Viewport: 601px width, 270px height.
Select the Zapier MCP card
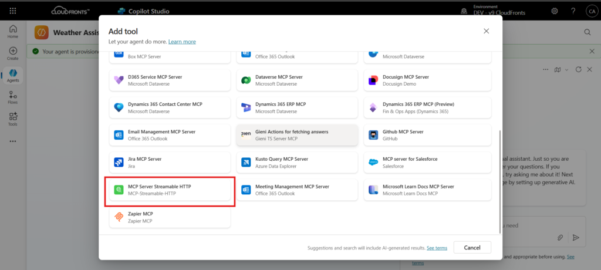(170, 217)
